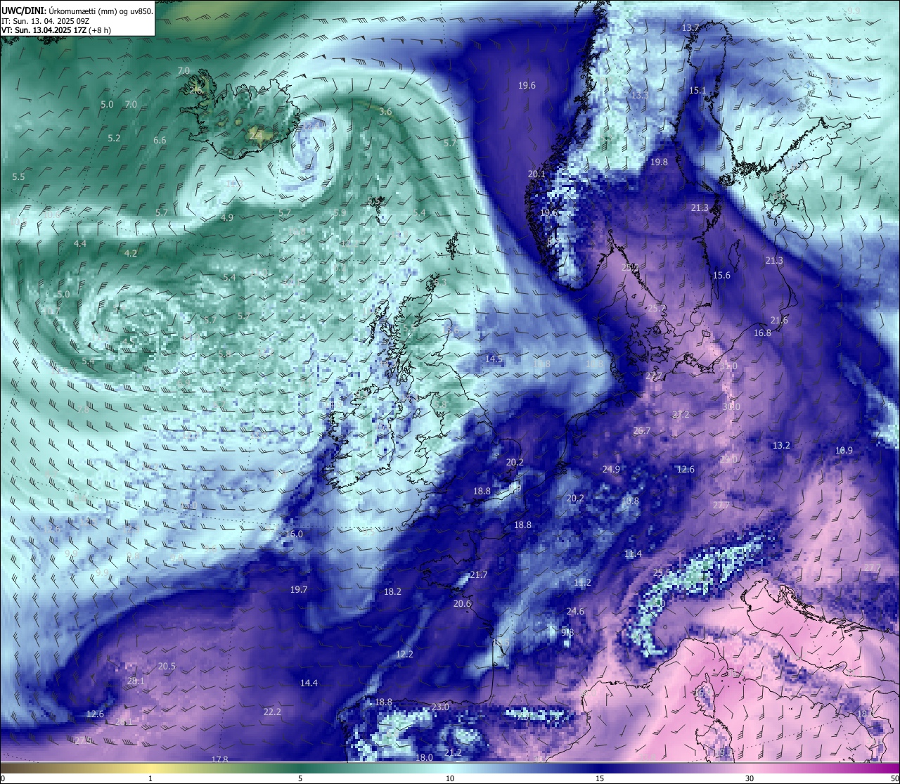Click the 26.7 value map label

641,431
